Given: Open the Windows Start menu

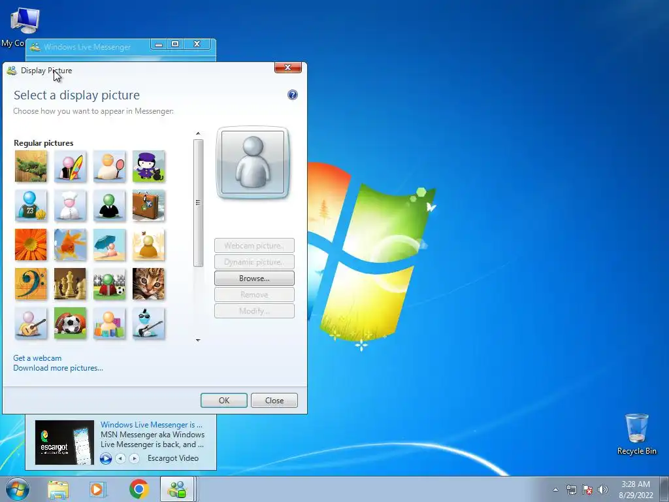Looking at the screenshot, I should 18,489.
